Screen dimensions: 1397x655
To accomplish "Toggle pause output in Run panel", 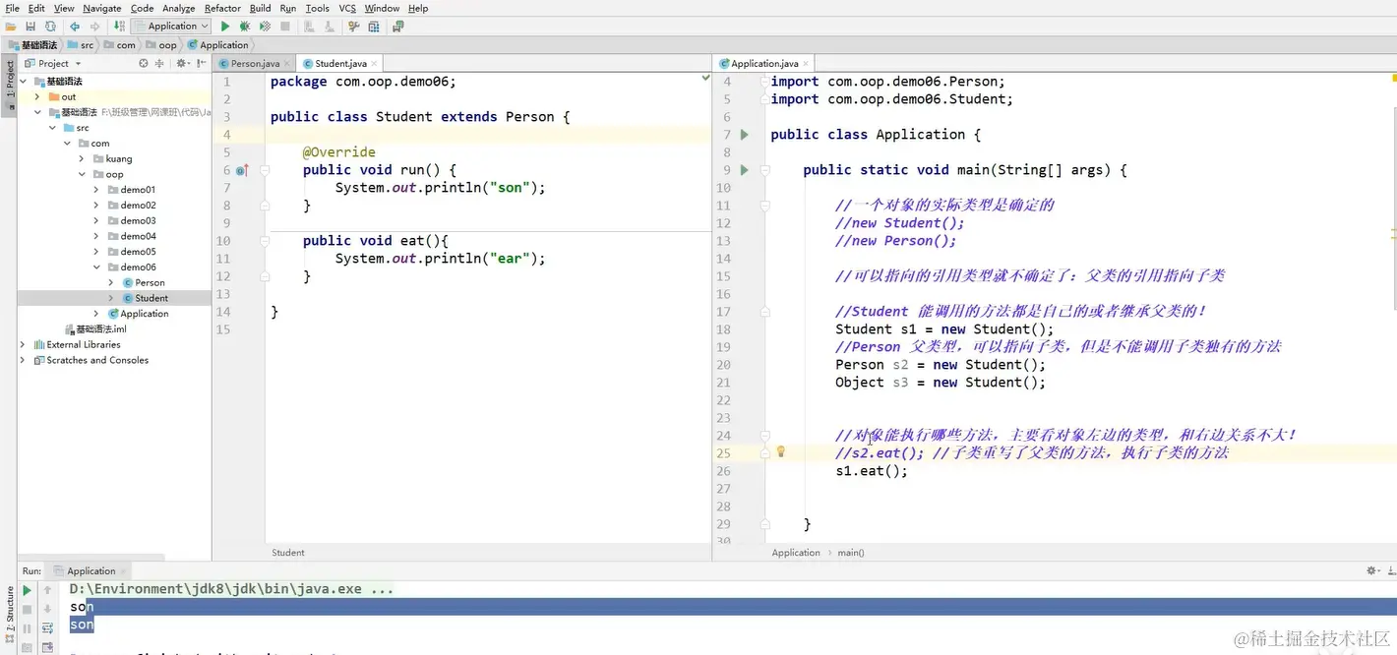I will 27,627.
